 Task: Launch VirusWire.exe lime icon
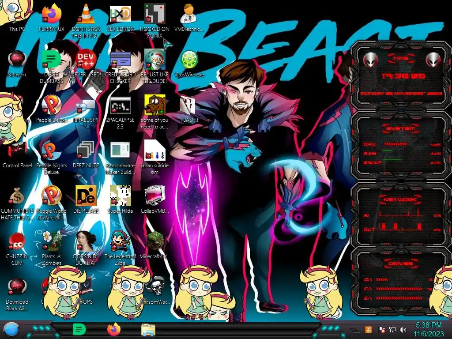[x=189, y=64]
